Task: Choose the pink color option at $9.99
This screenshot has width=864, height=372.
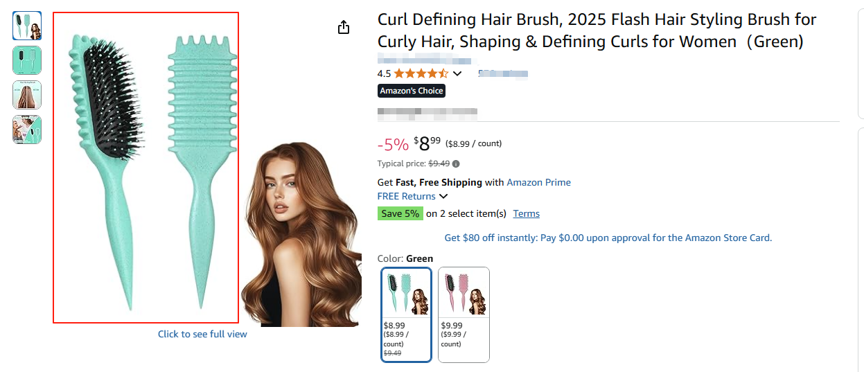Action: [464, 314]
